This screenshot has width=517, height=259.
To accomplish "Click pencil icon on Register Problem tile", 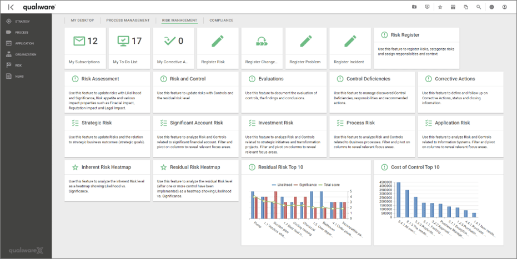I will coord(305,41).
